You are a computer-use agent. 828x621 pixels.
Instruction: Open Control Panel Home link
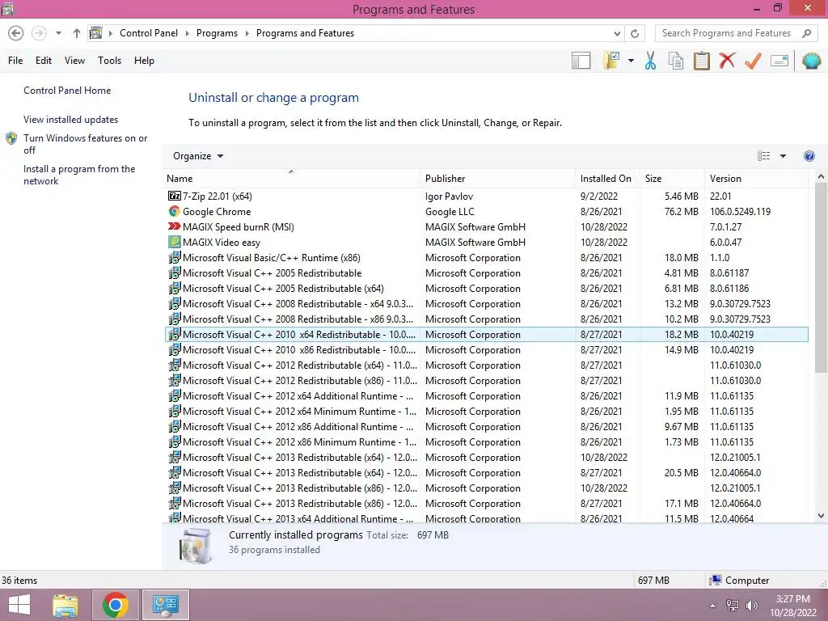(x=67, y=91)
